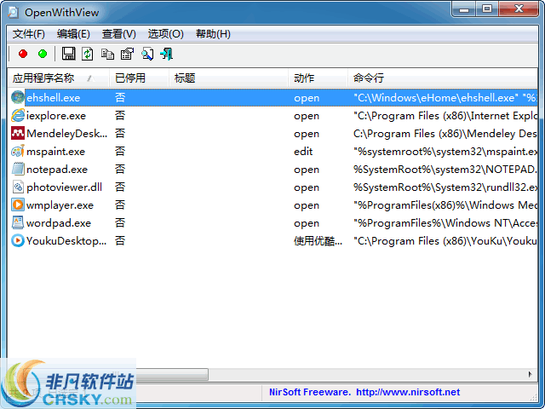Click the 否 cell in wordpad.exe row
The image size is (545, 409).
tap(120, 223)
